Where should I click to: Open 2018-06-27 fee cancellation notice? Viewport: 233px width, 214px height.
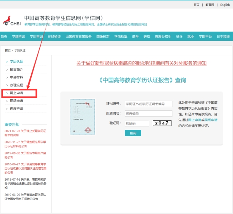(25, 168)
